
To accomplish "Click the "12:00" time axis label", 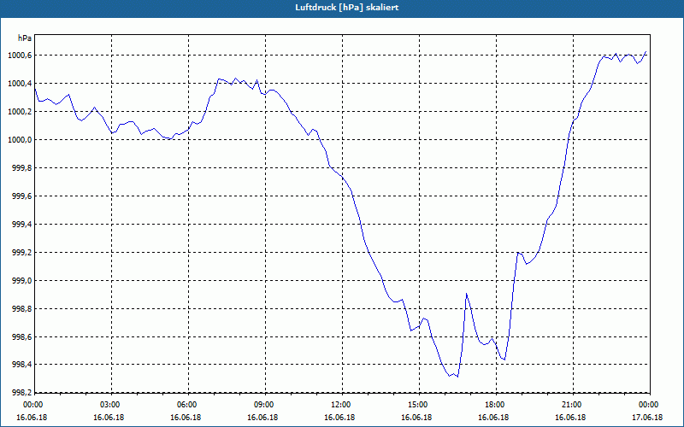I will point(342,405).
